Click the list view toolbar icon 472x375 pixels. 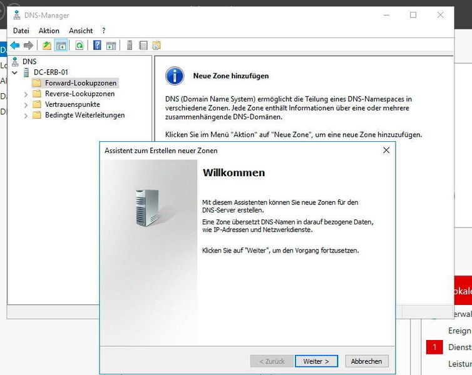pos(143,45)
